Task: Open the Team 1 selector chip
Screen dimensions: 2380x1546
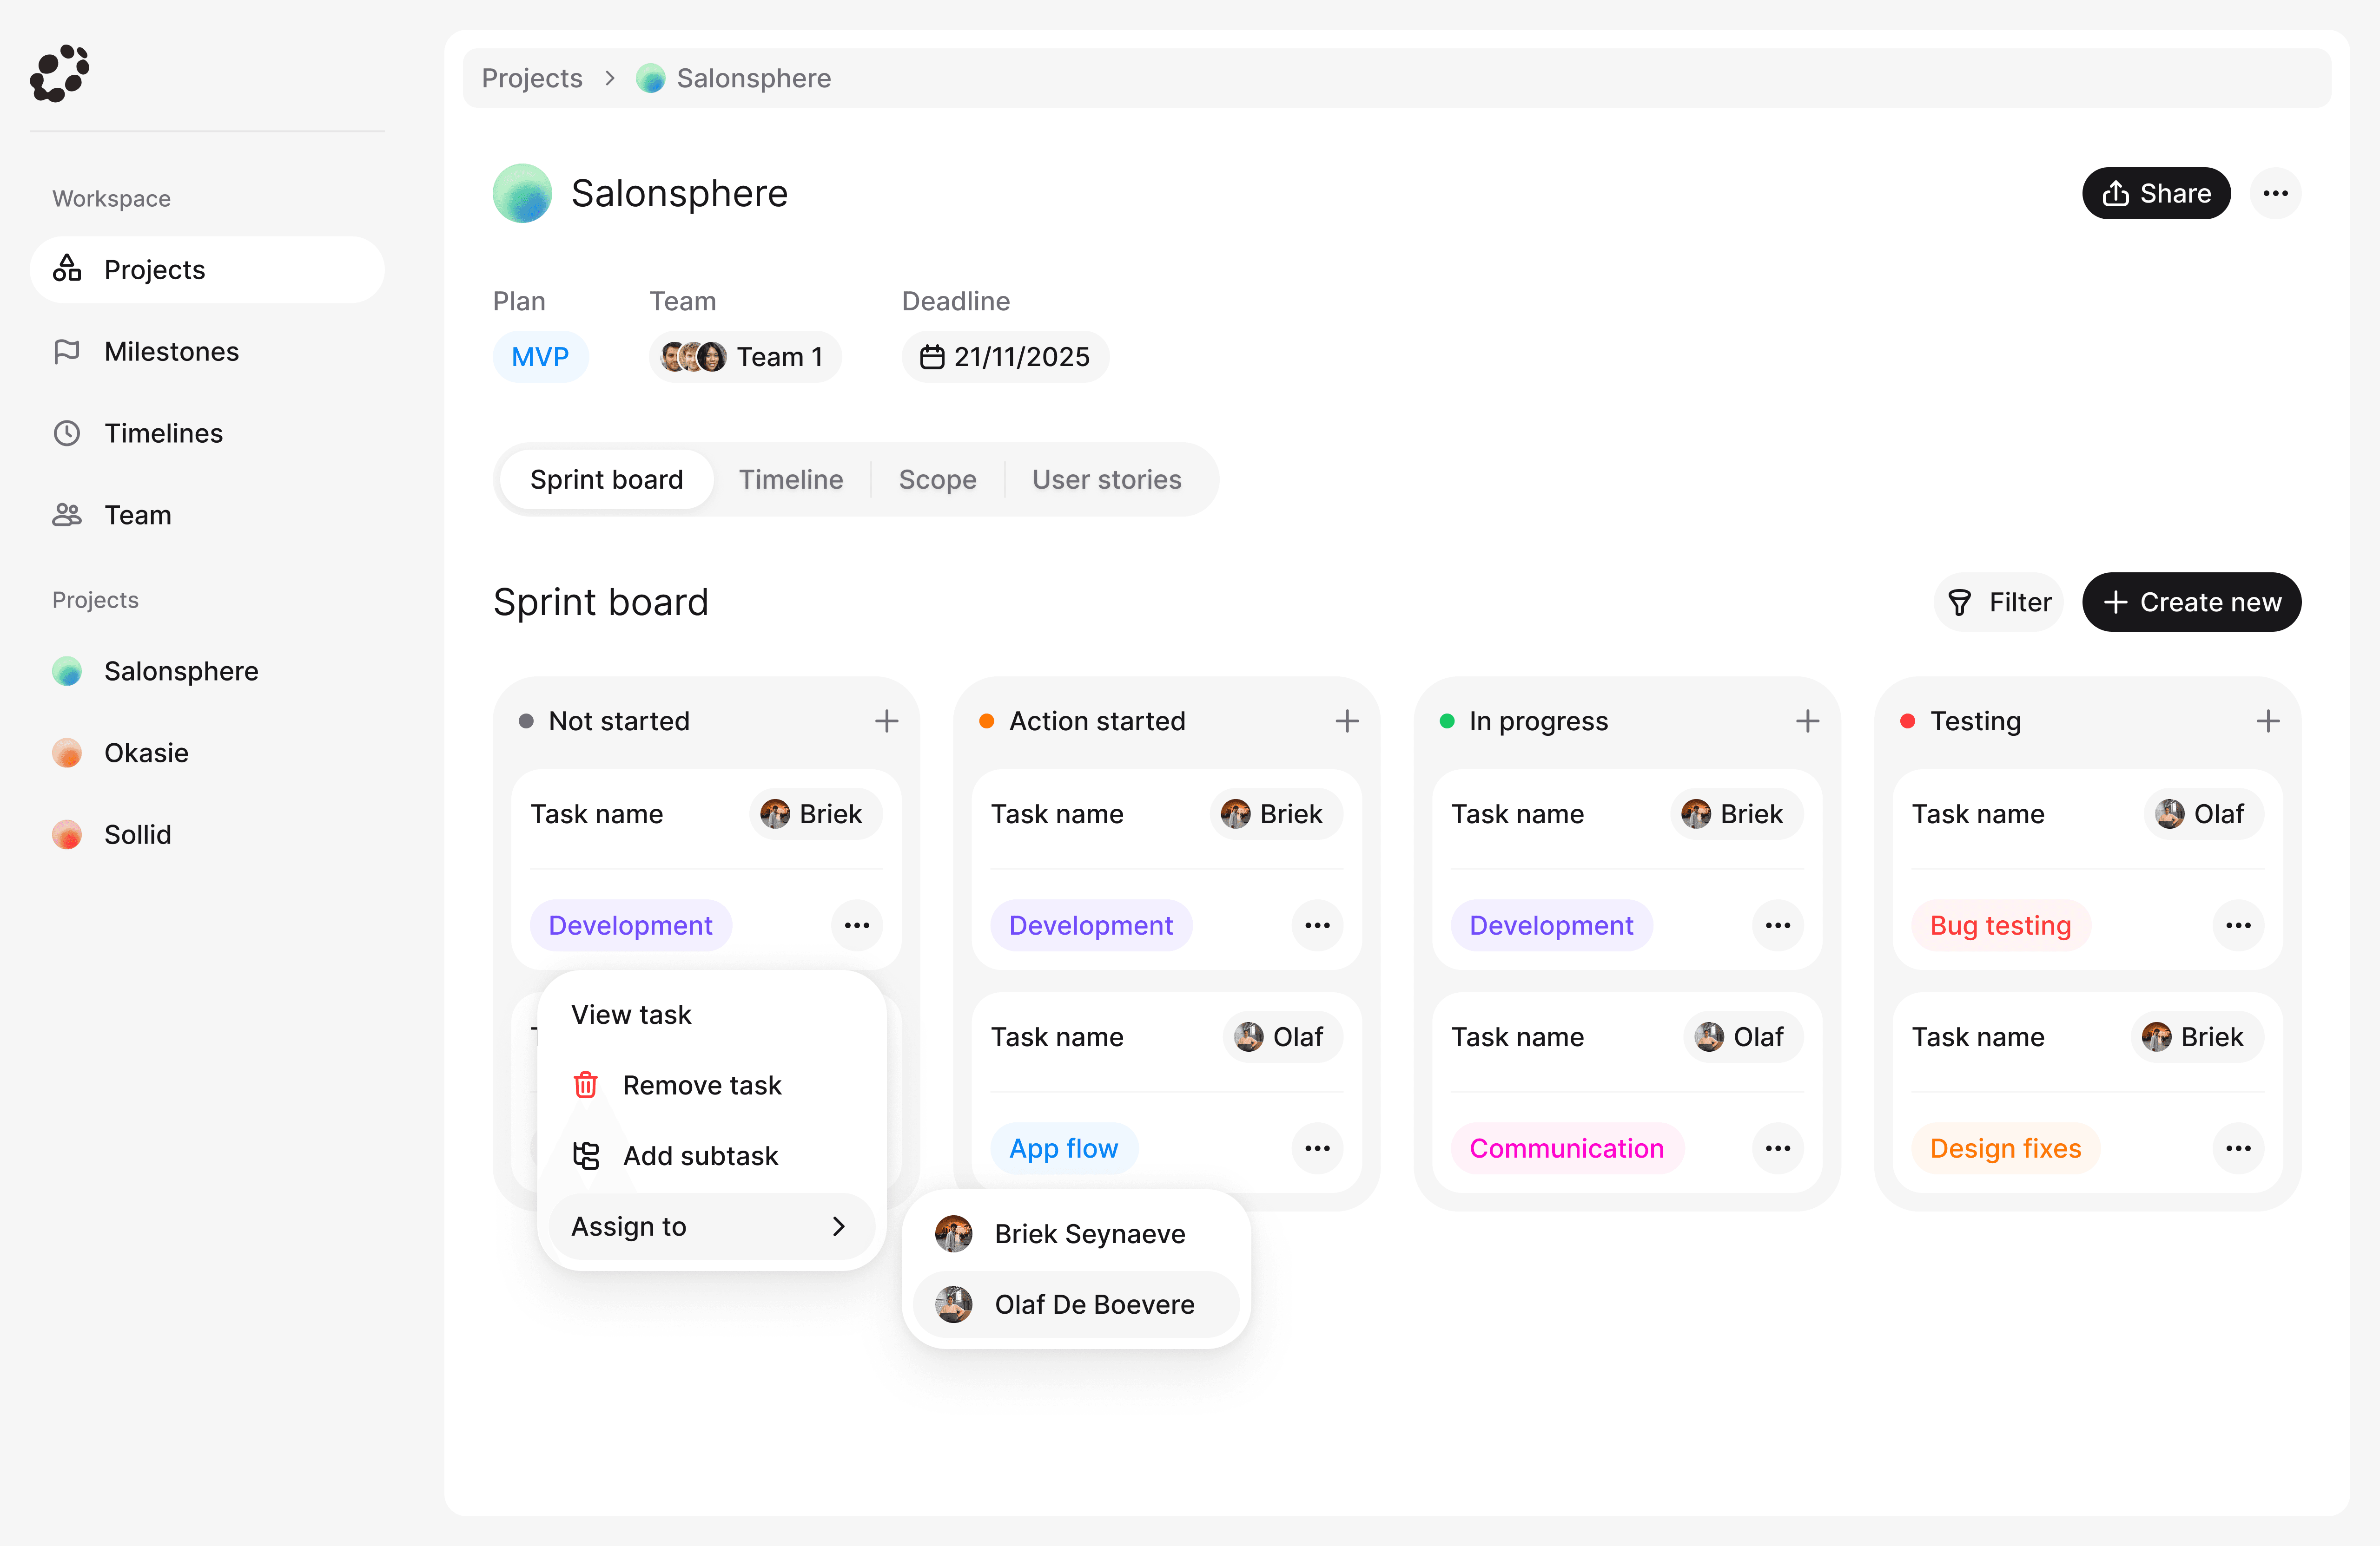Action: [x=744, y=357]
